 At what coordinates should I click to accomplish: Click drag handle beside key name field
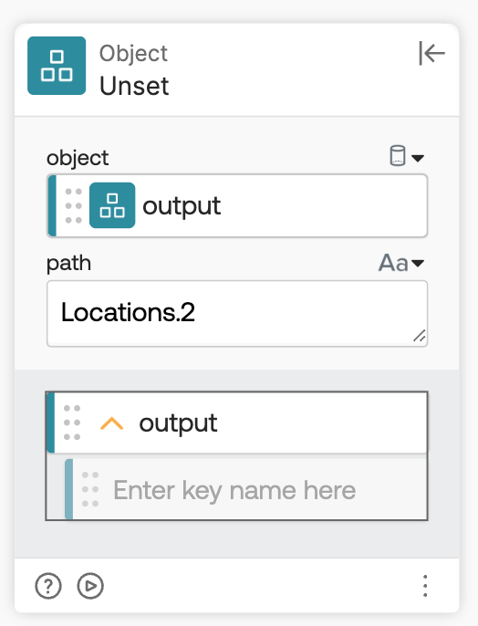click(90, 489)
